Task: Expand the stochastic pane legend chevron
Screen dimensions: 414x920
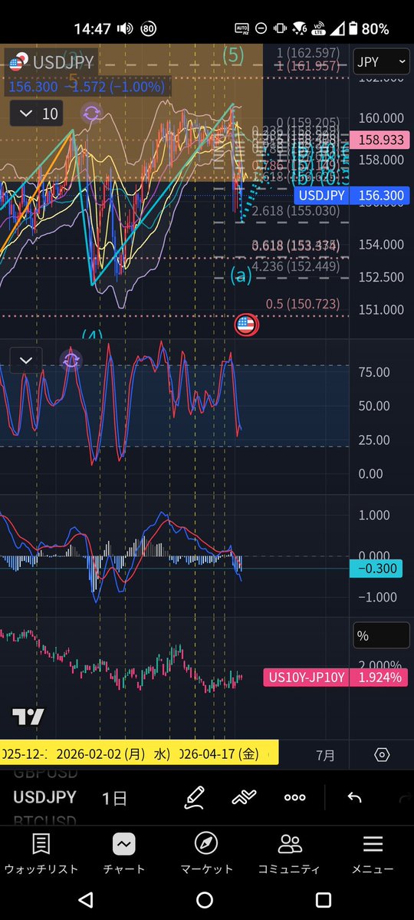Action: click(x=26, y=360)
